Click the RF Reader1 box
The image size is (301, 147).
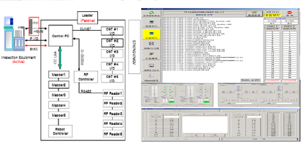click(114, 93)
